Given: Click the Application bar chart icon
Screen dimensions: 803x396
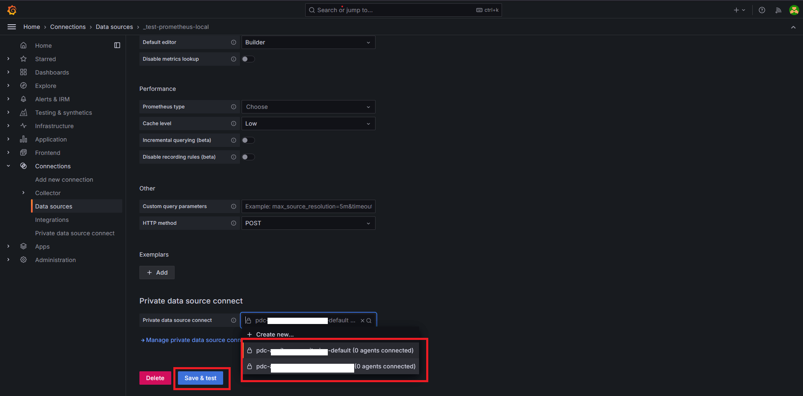Looking at the screenshot, I should click(23, 139).
